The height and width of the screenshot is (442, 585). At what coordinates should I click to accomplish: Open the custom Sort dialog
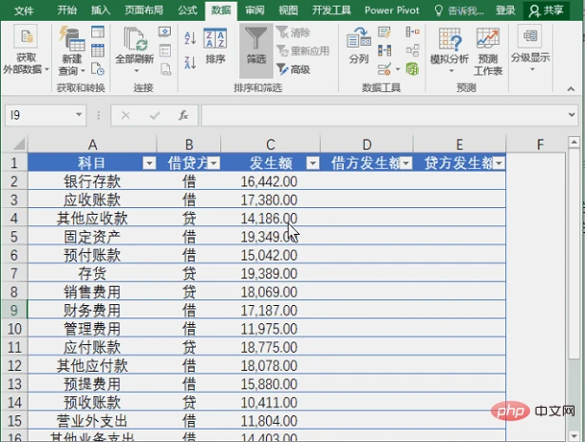tap(216, 46)
